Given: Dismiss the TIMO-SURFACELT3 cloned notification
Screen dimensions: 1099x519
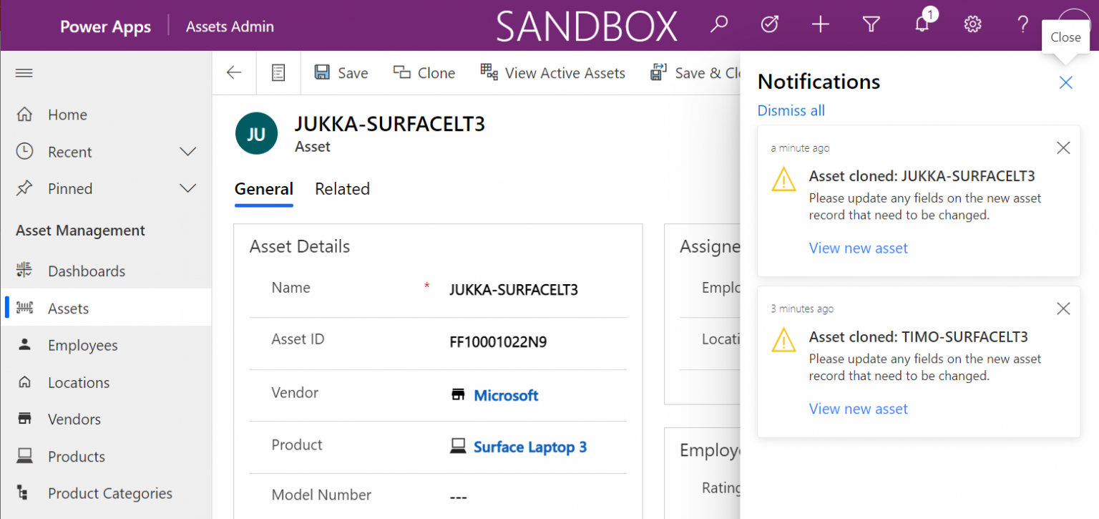Looking at the screenshot, I should coord(1064,309).
